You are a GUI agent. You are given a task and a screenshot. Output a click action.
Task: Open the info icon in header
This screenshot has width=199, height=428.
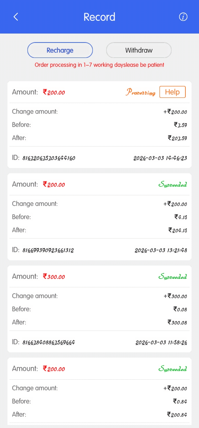183,17
